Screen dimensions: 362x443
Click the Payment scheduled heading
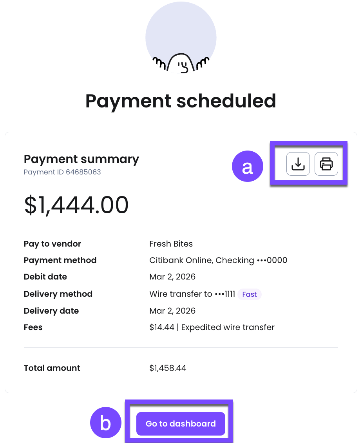[181, 101]
